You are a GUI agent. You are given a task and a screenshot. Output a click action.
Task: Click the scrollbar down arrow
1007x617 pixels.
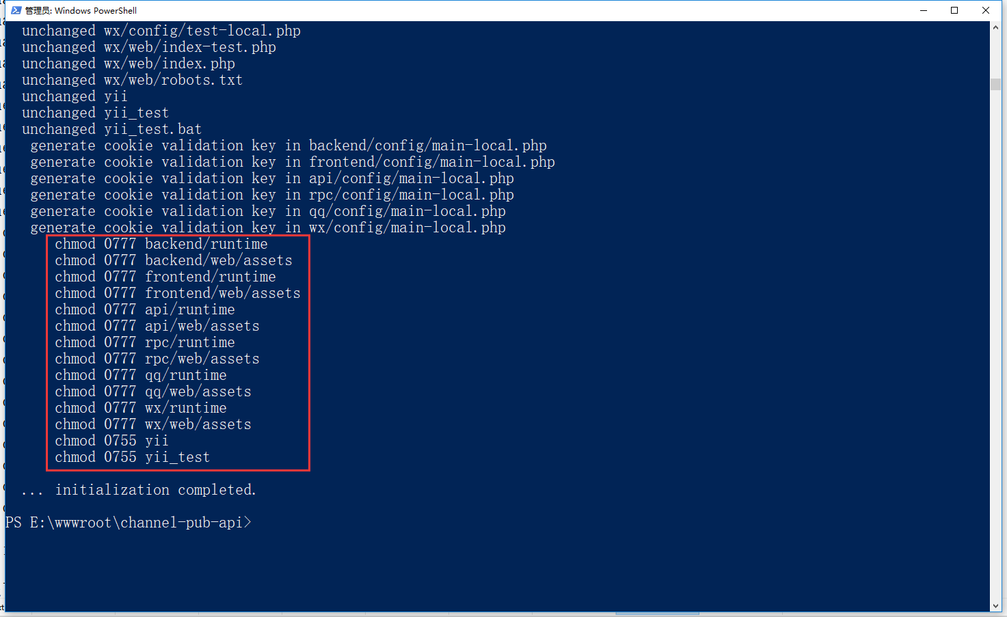(x=995, y=606)
